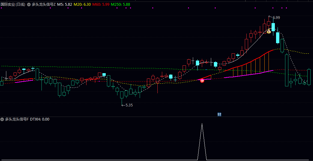Select the green M250: 5.88 label

click(120, 5)
